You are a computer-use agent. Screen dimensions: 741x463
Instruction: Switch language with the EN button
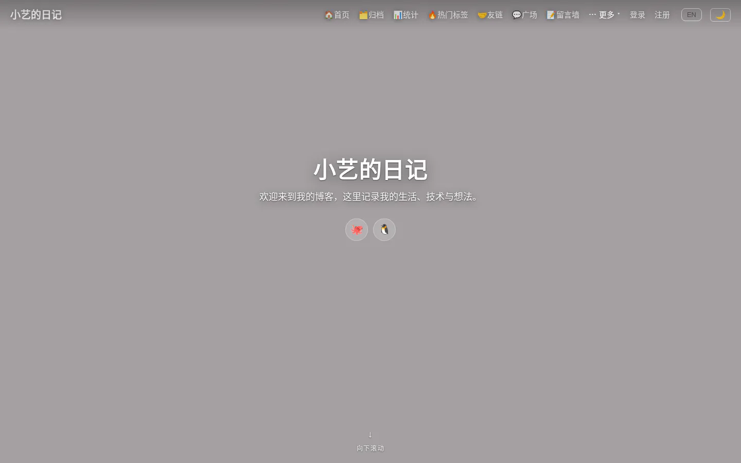point(691,15)
